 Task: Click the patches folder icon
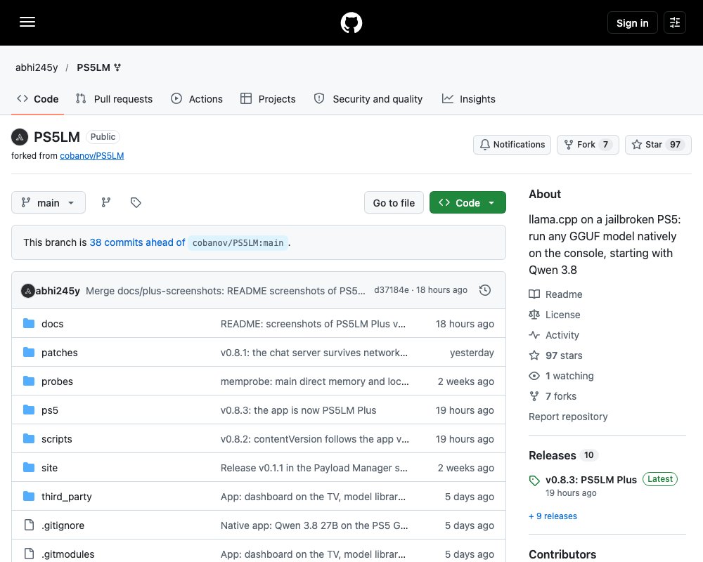point(29,352)
